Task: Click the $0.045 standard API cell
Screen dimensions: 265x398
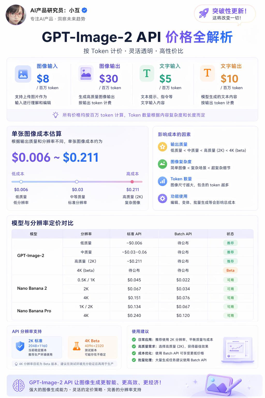Action: coord(134,280)
